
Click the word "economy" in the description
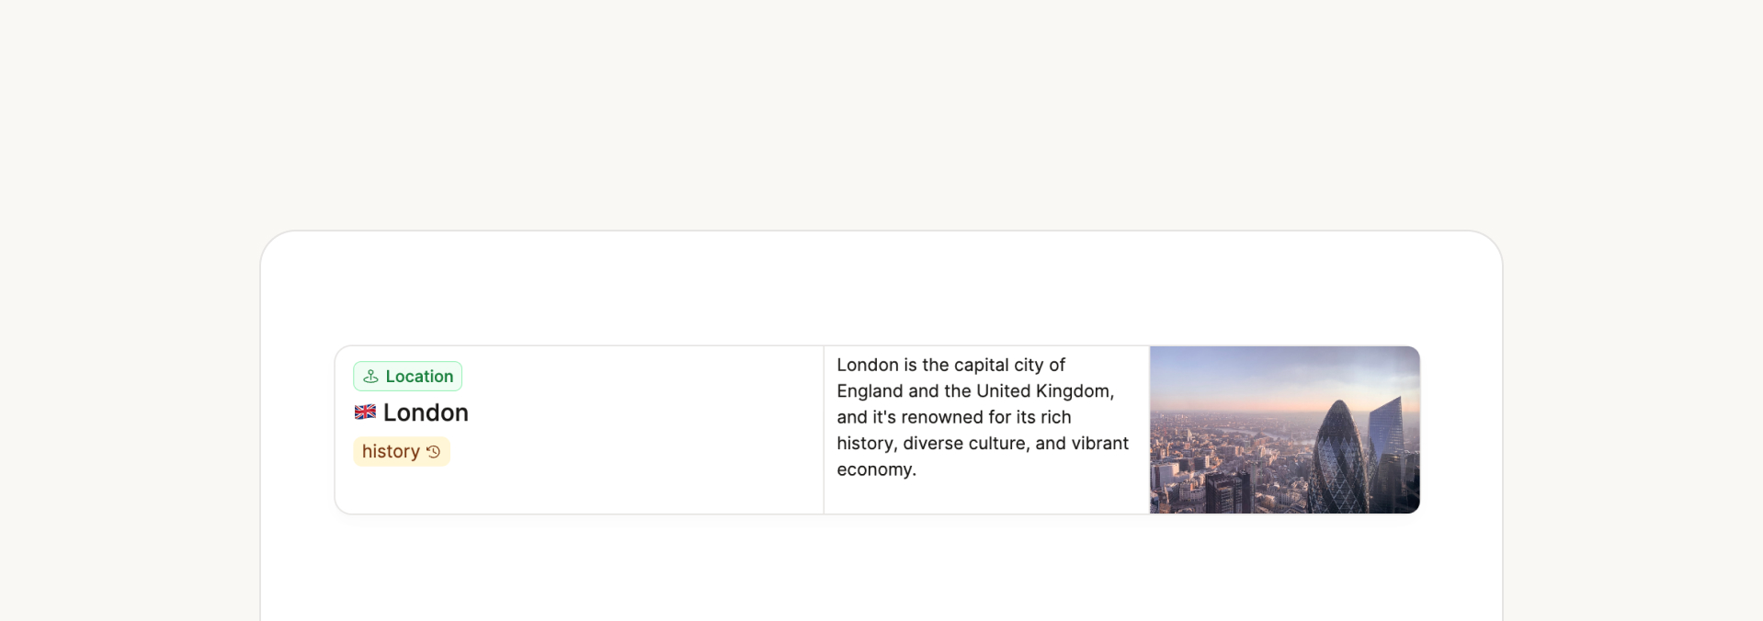[873, 469]
